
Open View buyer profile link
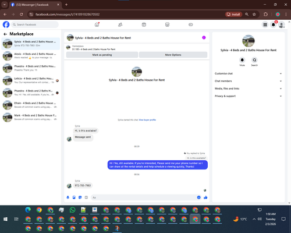point(147,120)
